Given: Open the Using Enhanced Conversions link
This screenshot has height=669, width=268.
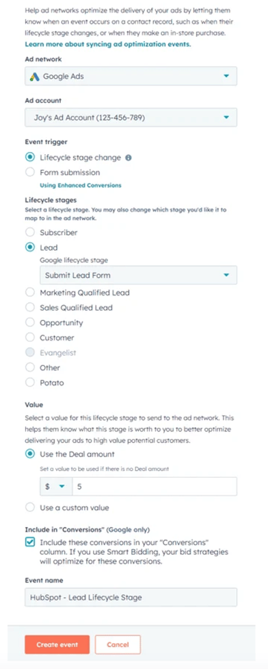Looking at the screenshot, I should 81,186.
